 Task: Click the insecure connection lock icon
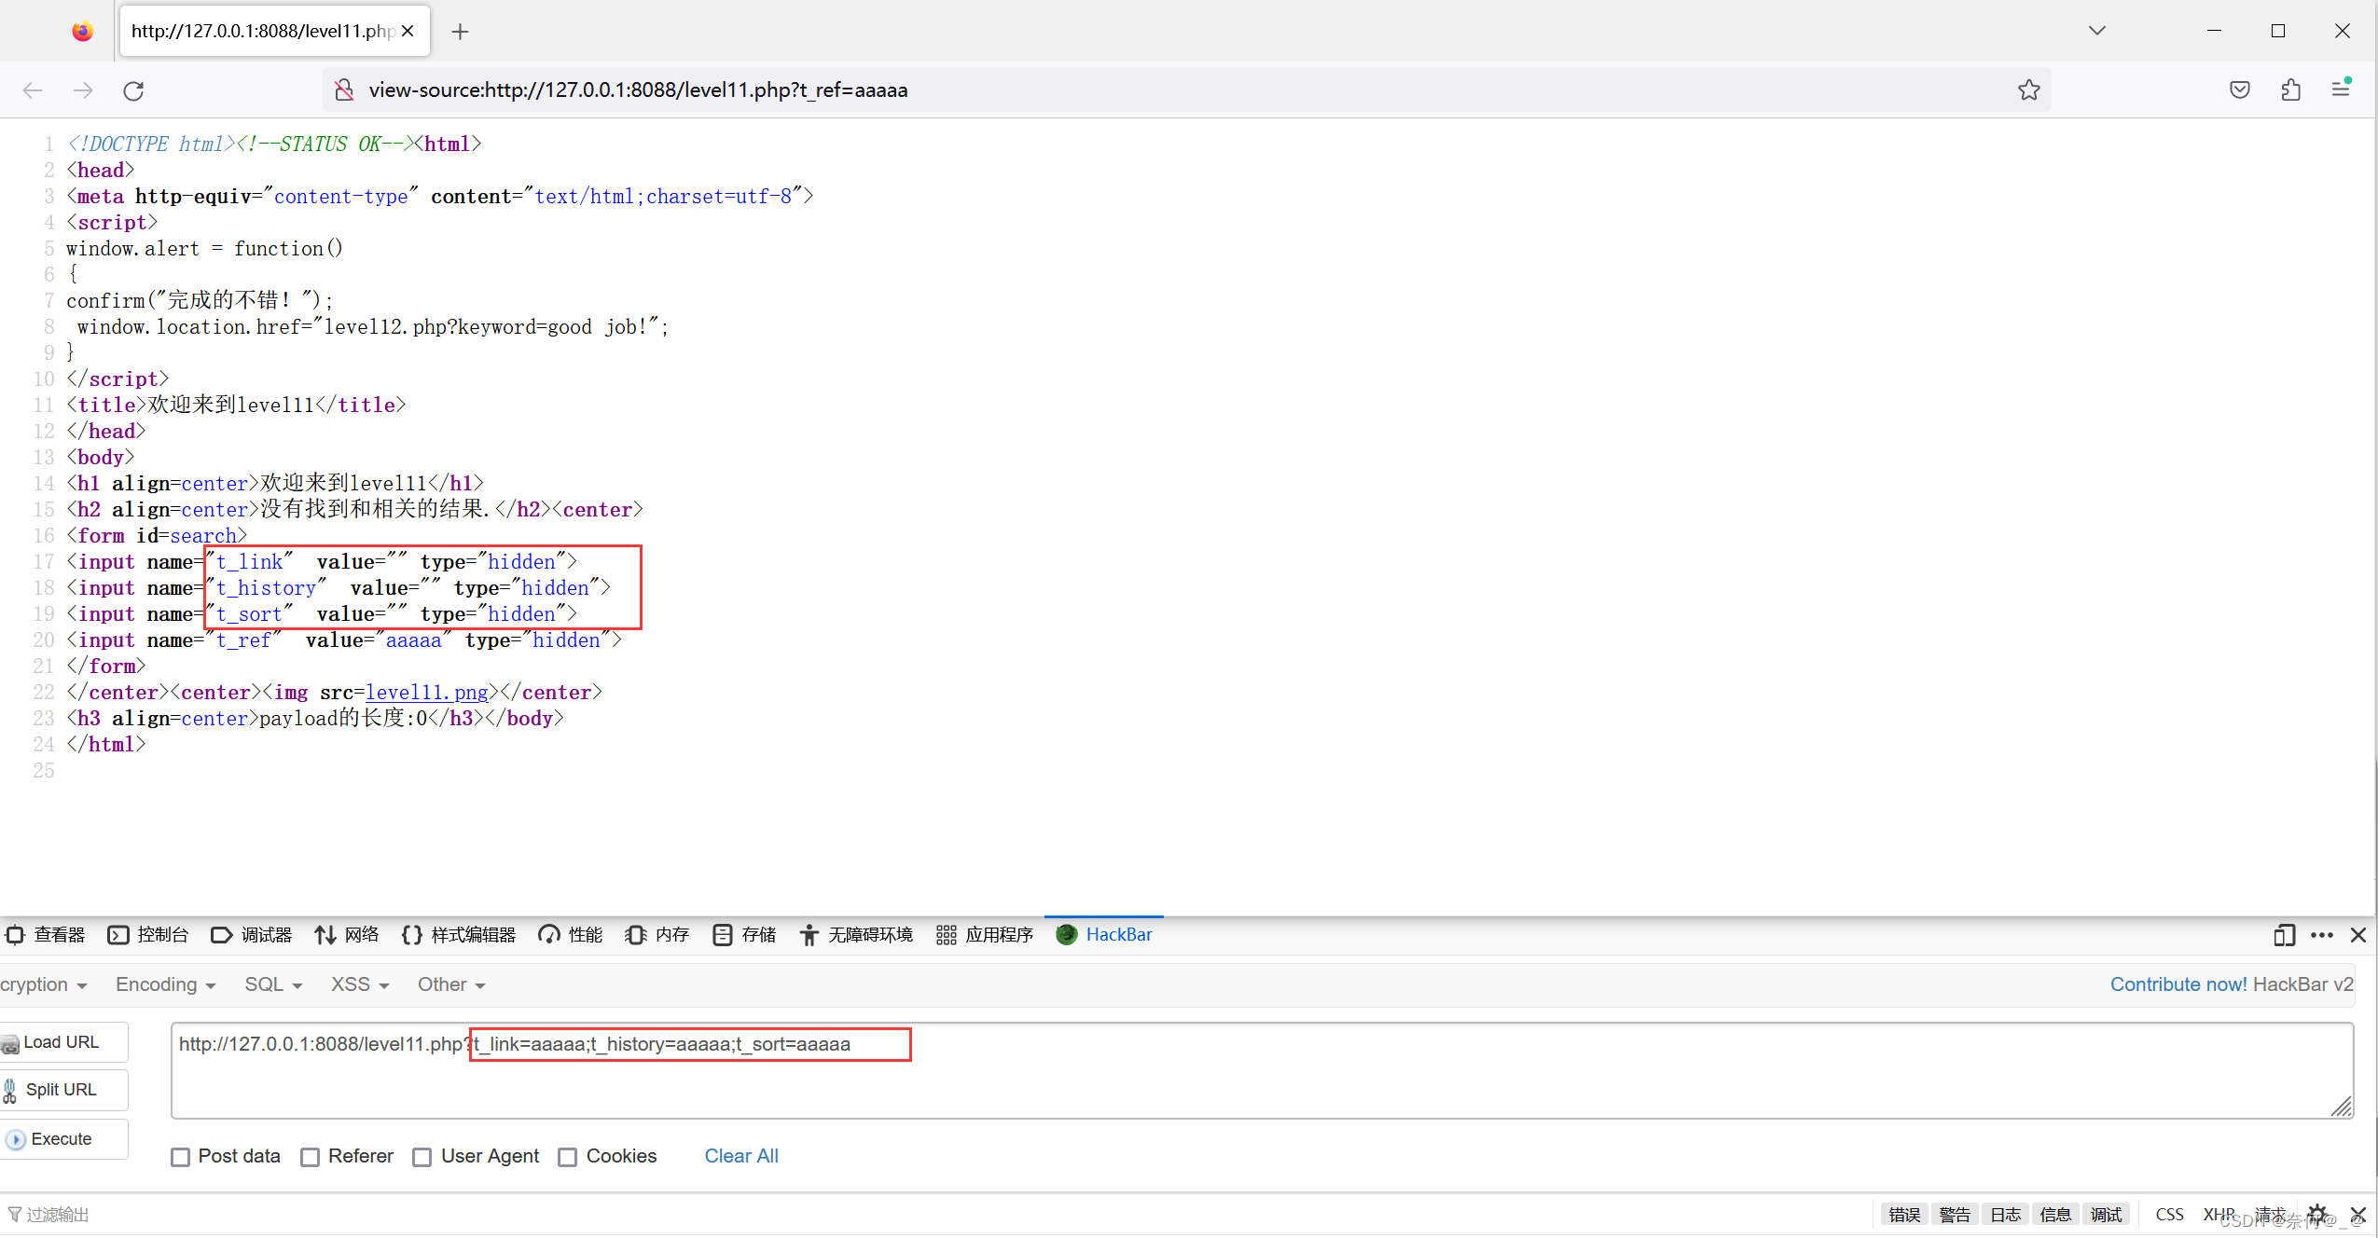point(344,90)
